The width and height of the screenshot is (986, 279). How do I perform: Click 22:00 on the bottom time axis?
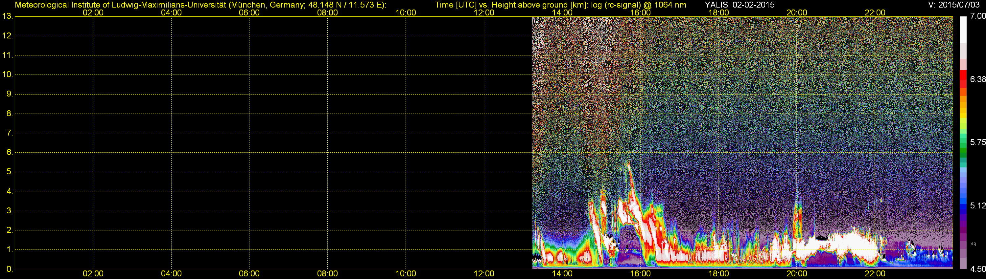(x=875, y=274)
